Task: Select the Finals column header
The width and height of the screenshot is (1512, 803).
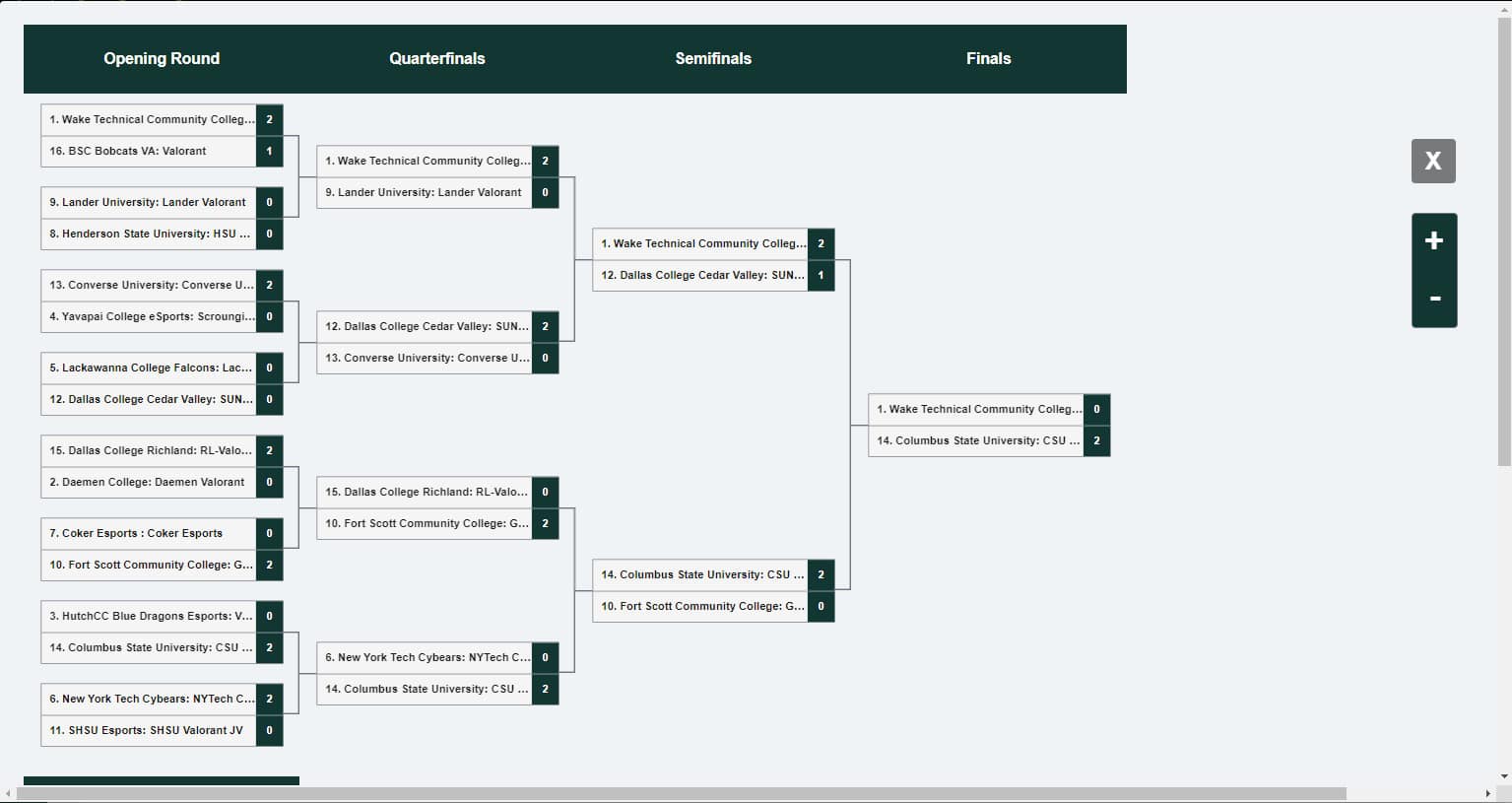Action: point(988,59)
